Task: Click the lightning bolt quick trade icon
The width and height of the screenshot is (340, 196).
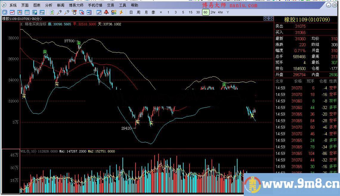Action: click(121, 12)
